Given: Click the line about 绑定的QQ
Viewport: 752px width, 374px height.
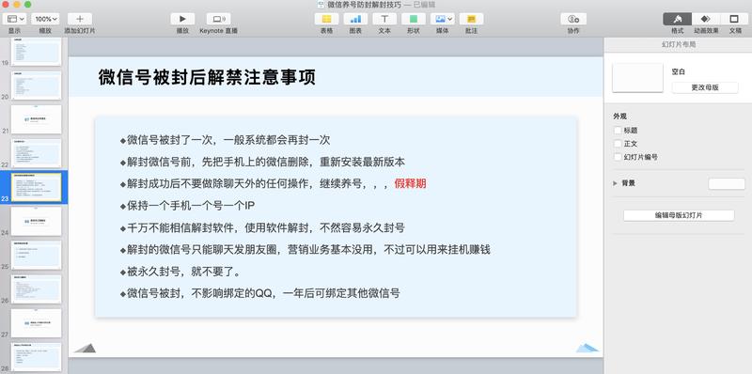Looking at the screenshot, I should (260, 293).
